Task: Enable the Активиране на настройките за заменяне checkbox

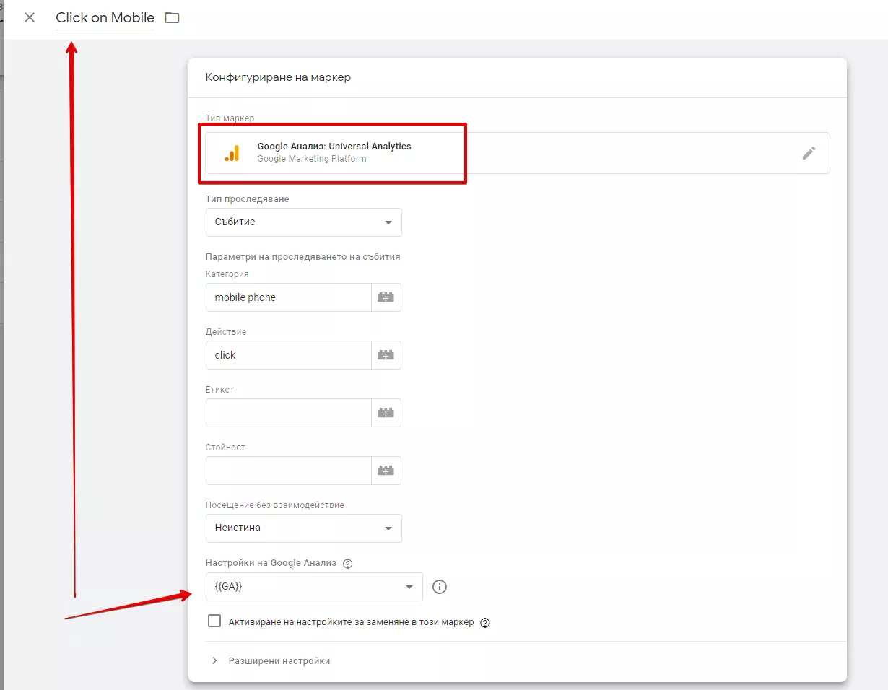Action: click(x=214, y=621)
